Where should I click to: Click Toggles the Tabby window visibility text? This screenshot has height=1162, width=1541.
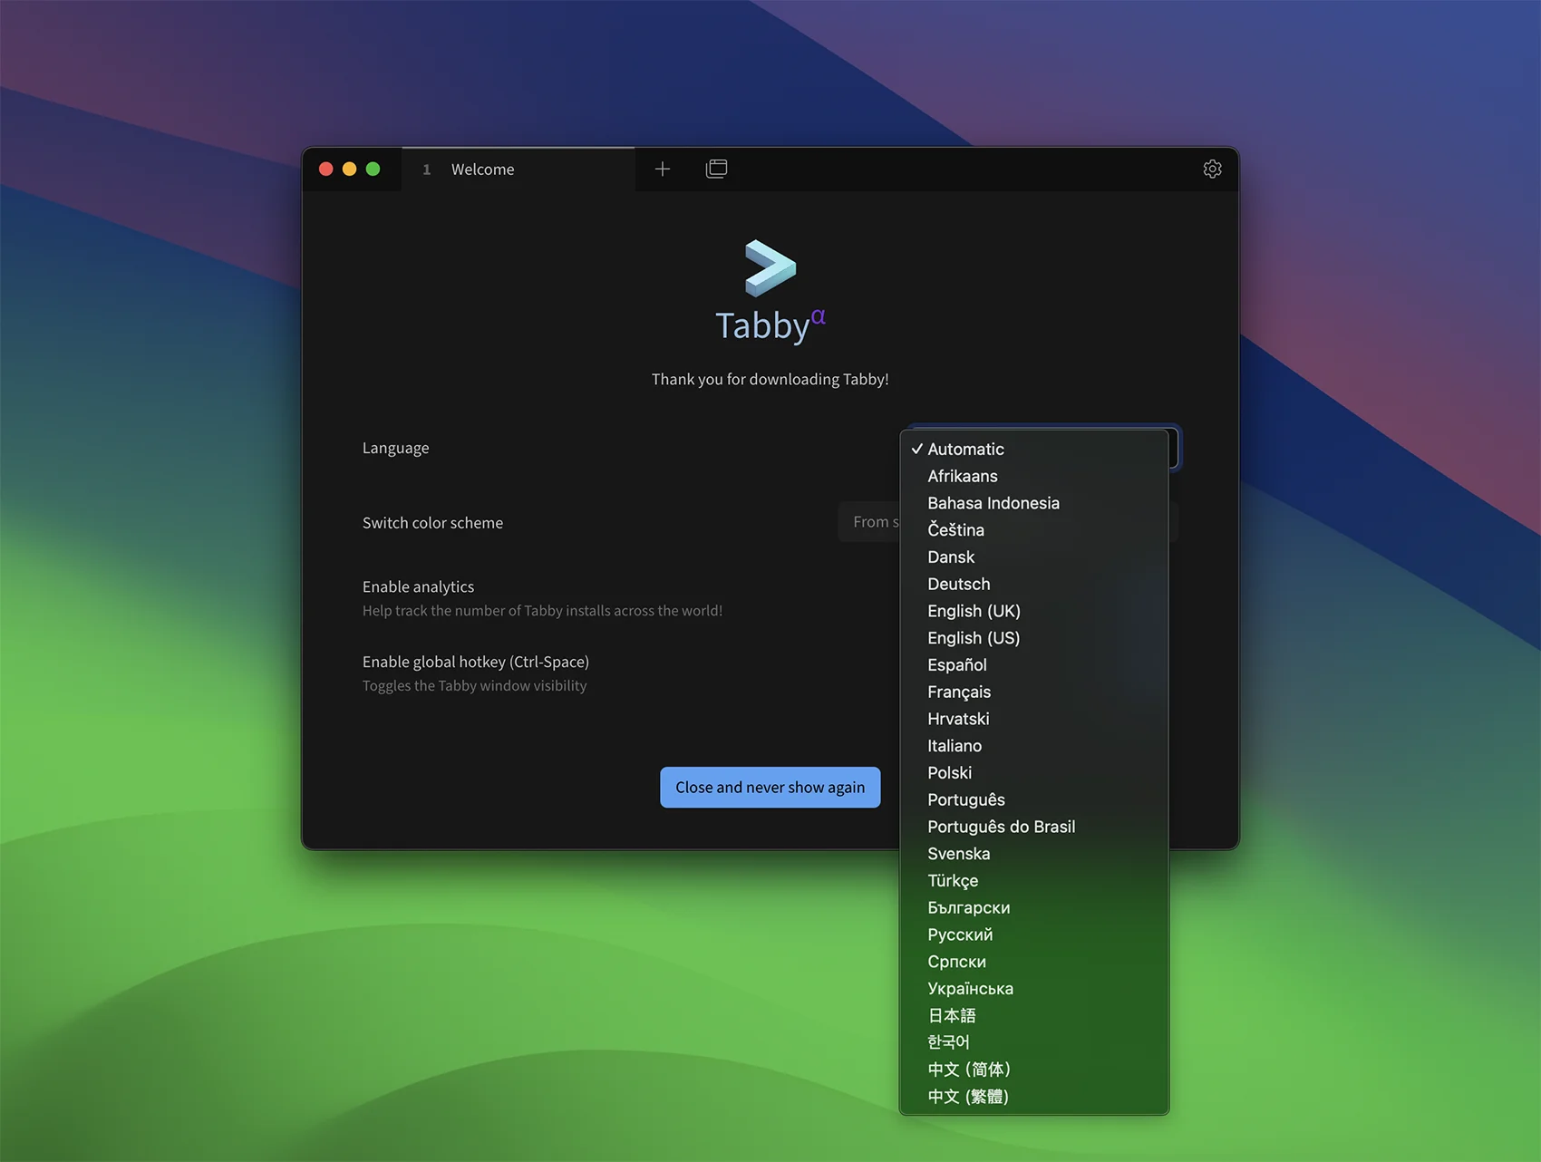pyautogui.click(x=475, y=685)
